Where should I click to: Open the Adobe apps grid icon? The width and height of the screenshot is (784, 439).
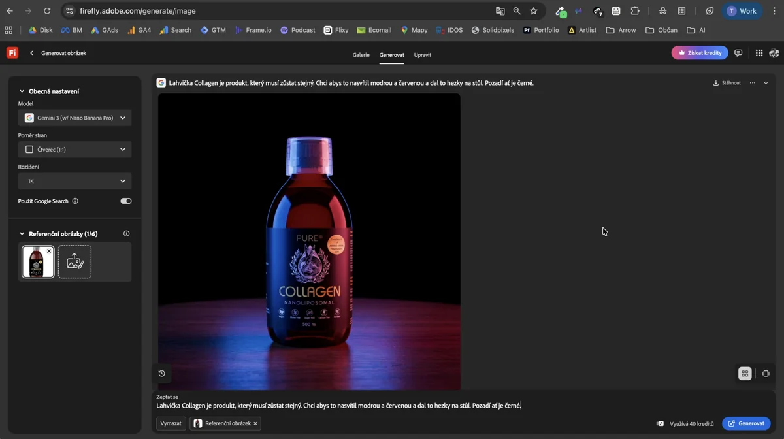tap(759, 53)
